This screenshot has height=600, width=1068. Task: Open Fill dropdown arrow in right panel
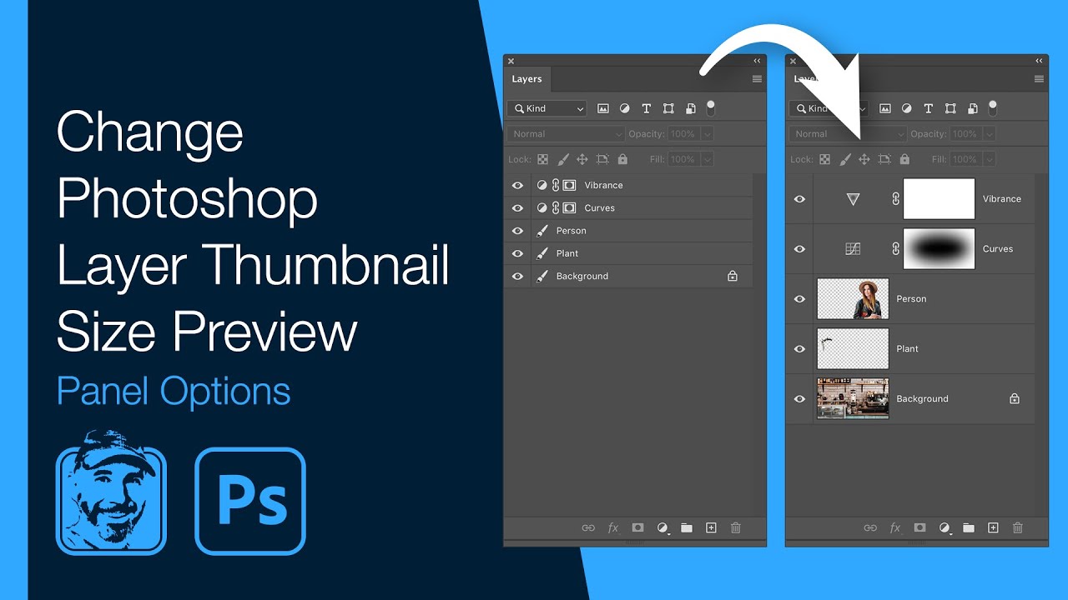coord(990,159)
